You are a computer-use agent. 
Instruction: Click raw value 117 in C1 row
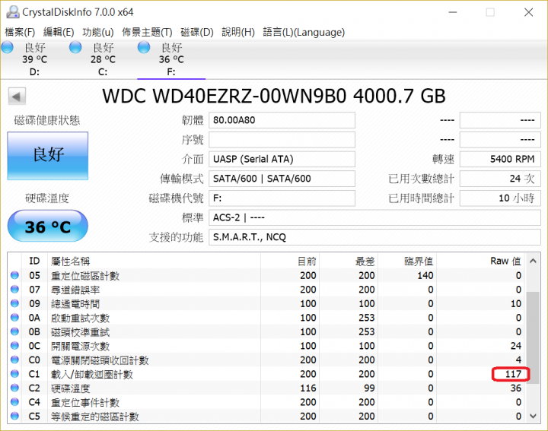point(513,374)
